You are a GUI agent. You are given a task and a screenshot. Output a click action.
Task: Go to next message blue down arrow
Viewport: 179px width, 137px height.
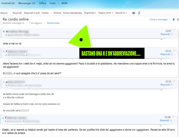click(x=174, y=19)
